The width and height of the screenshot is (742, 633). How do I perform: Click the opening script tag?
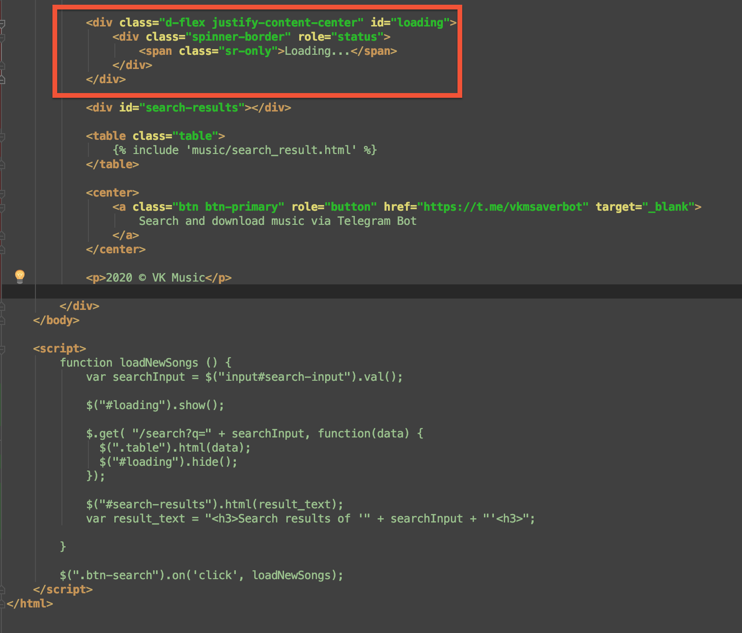[60, 349]
